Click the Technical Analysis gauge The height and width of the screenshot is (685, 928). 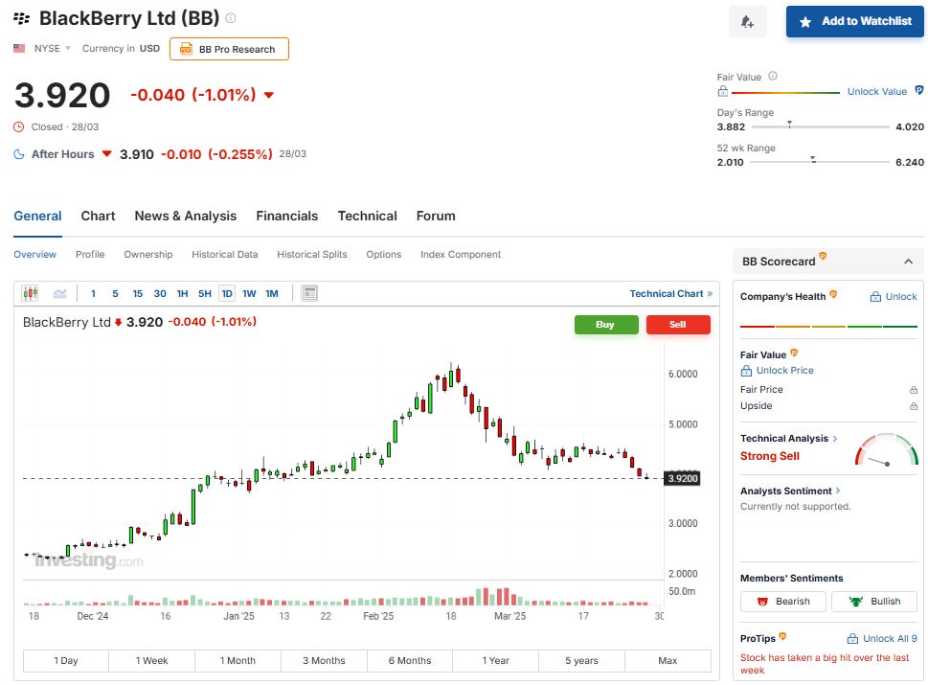pyautogui.click(x=887, y=450)
